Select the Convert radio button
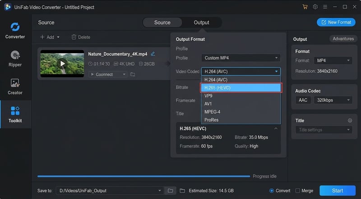Screen dimensions: 361x199 click(272, 190)
